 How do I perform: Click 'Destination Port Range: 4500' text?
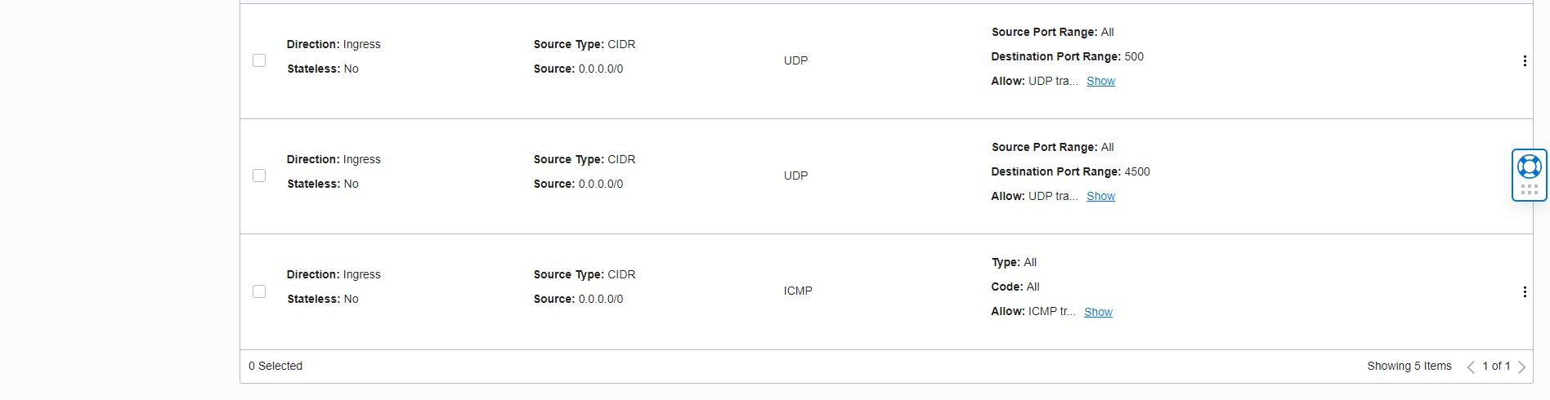tap(1070, 172)
